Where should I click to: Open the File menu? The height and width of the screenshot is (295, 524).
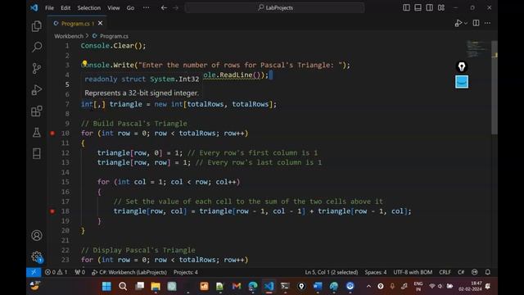pyautogui.click(x=49, y=7)
